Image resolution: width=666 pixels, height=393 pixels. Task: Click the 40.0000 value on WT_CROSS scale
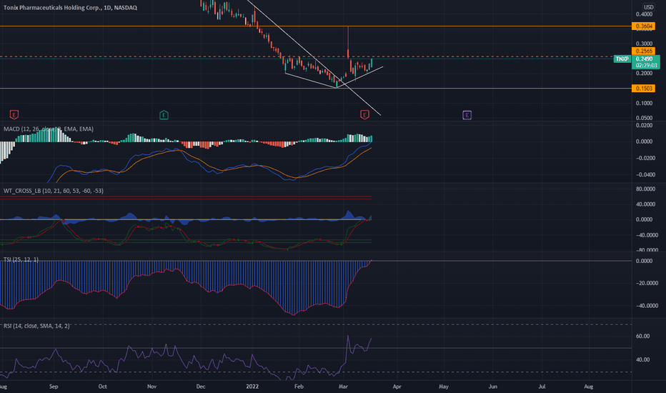[644, 204]
